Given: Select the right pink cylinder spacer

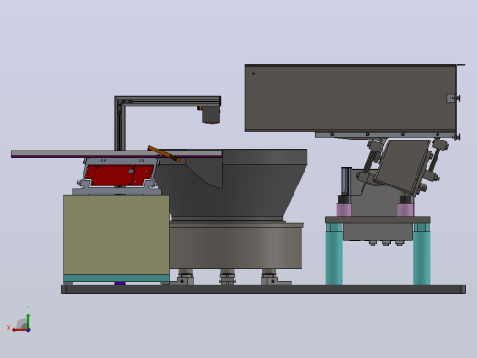Looking at the screenshot, I should point(405,209).
